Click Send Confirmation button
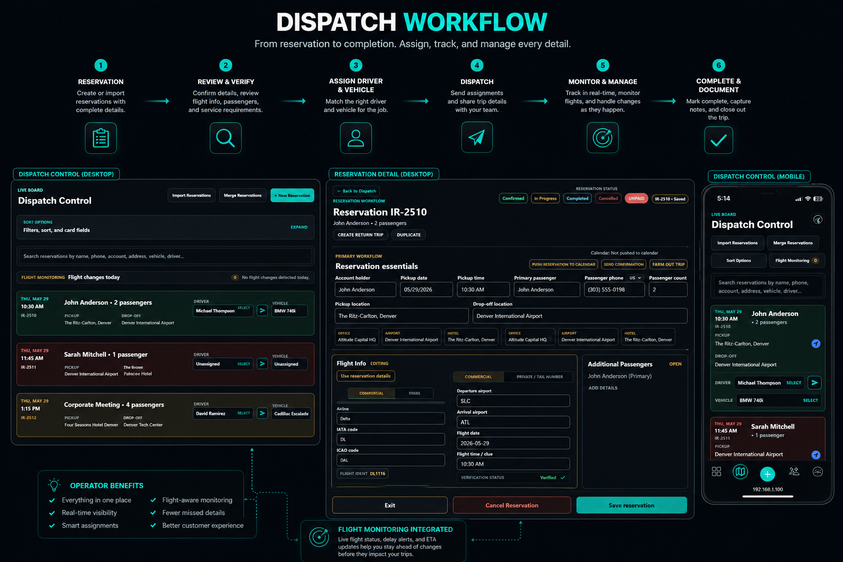 click(x=623, y=265)
